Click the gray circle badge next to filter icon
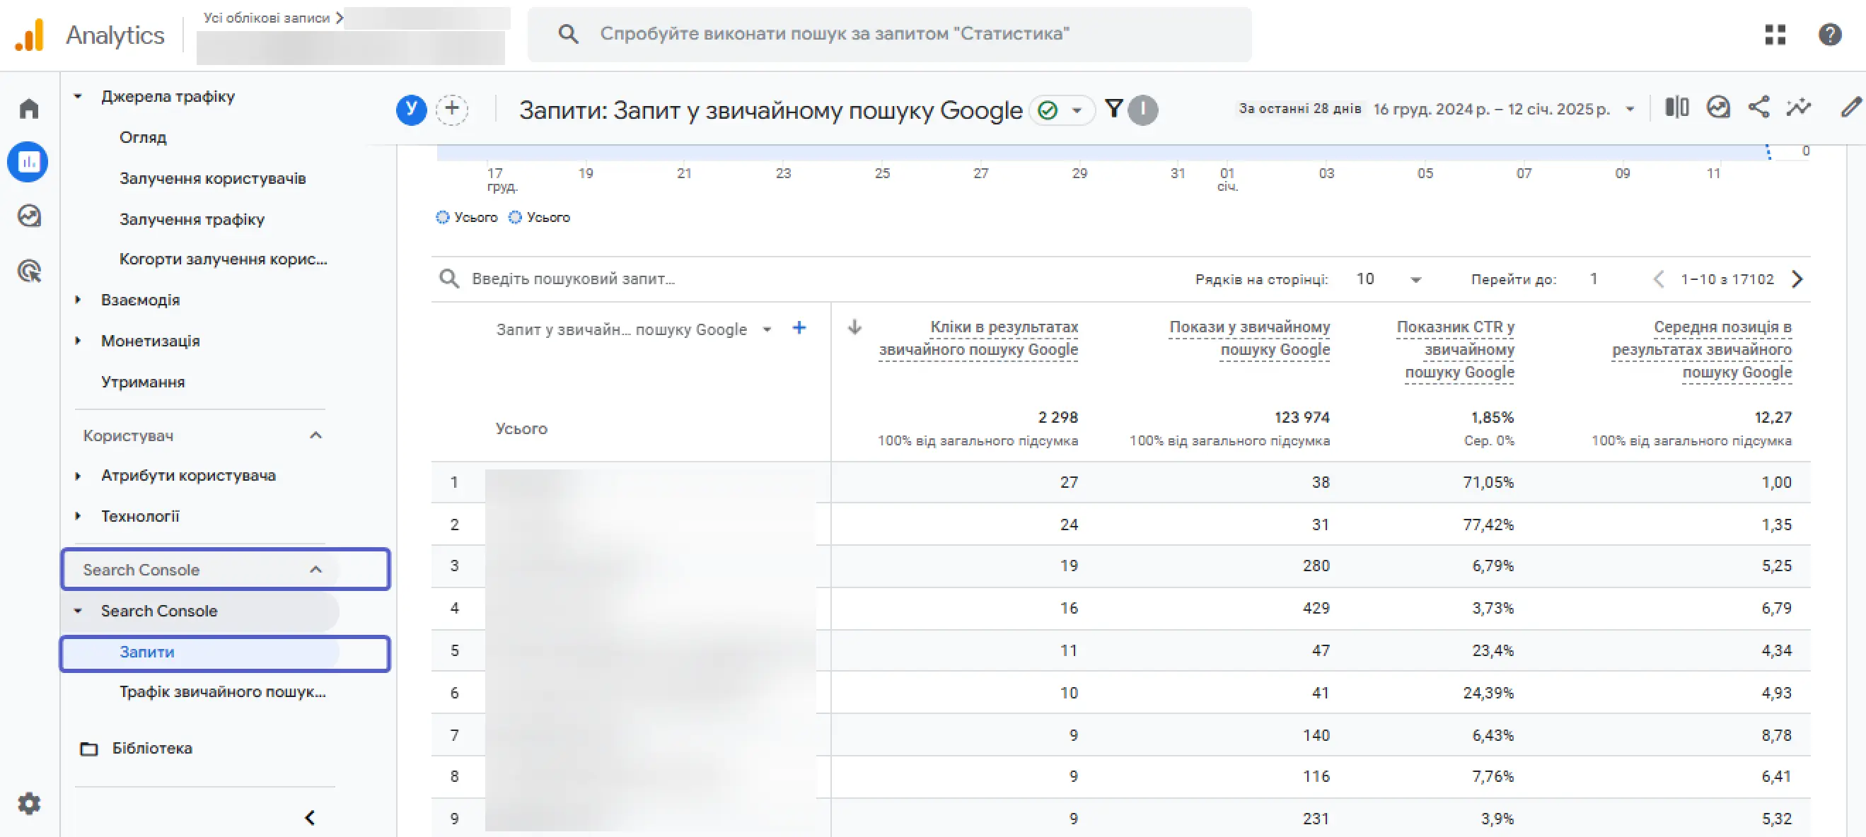 click(x=1143, y=110)
